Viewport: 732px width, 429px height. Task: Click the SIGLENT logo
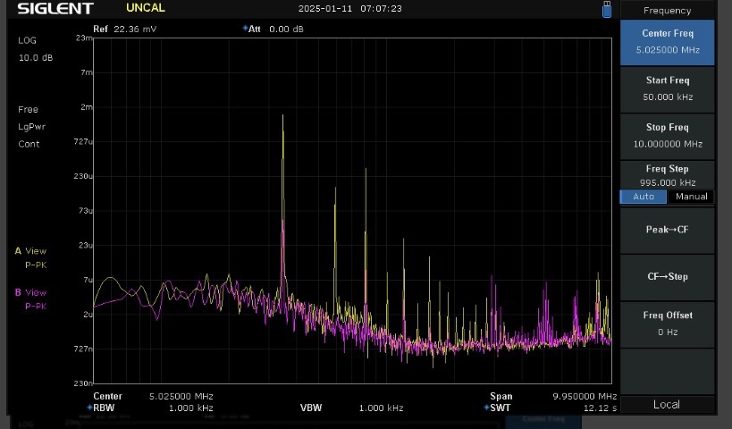click(x=55, y=9)
